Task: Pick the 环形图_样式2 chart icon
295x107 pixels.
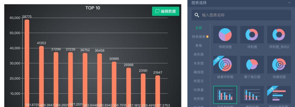Action: (279, 34)
